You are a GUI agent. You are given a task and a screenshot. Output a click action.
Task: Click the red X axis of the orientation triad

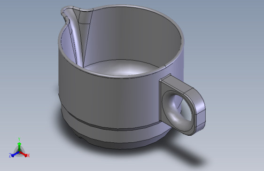tap(23, 154)
